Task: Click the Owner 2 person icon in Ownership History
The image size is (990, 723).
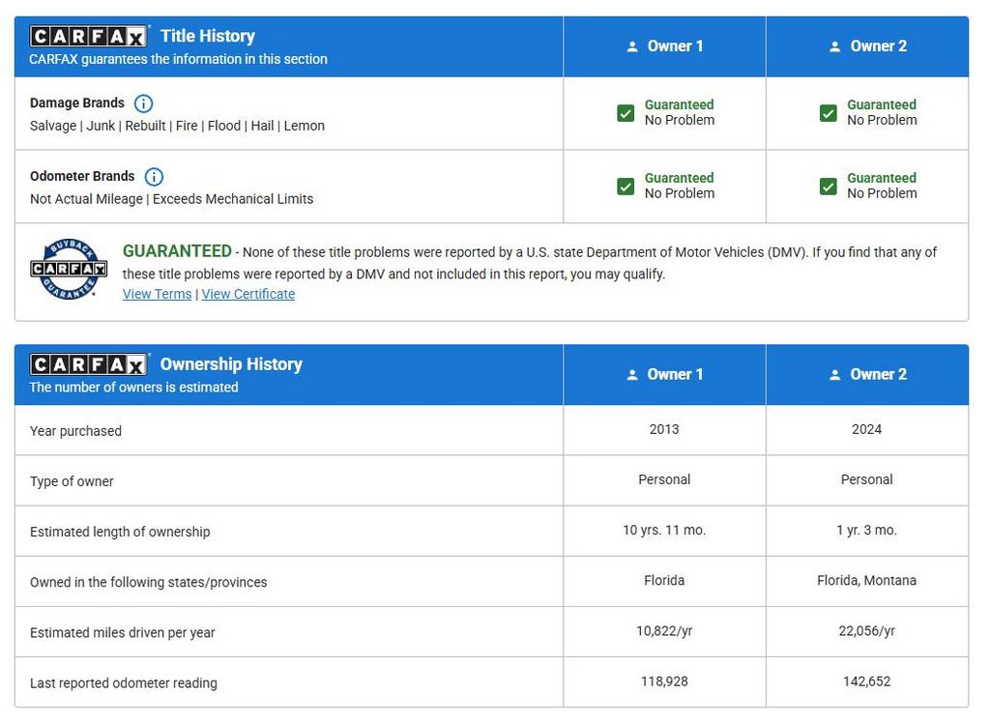Action: (834, 375)
